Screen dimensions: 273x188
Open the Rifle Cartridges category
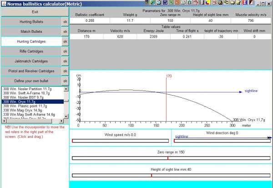pyautogui.click(x=31, y=51)
